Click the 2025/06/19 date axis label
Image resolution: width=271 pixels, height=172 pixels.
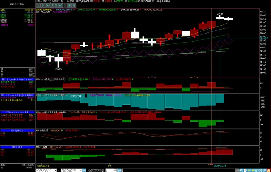pos(42,166)
